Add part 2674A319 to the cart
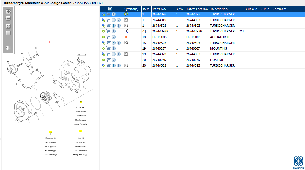 click(109, 20)
